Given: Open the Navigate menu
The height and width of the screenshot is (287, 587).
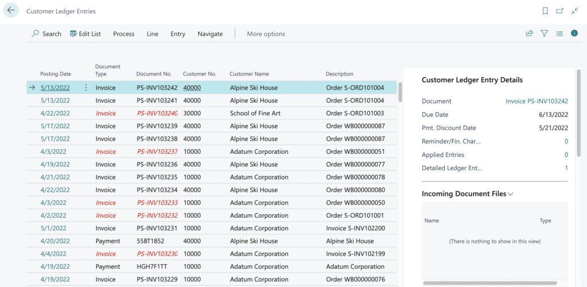Looking at the screenshot, I should coord(210,34).
